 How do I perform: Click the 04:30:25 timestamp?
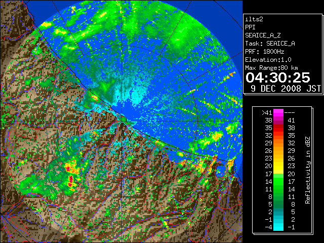[x=278, y=77]
